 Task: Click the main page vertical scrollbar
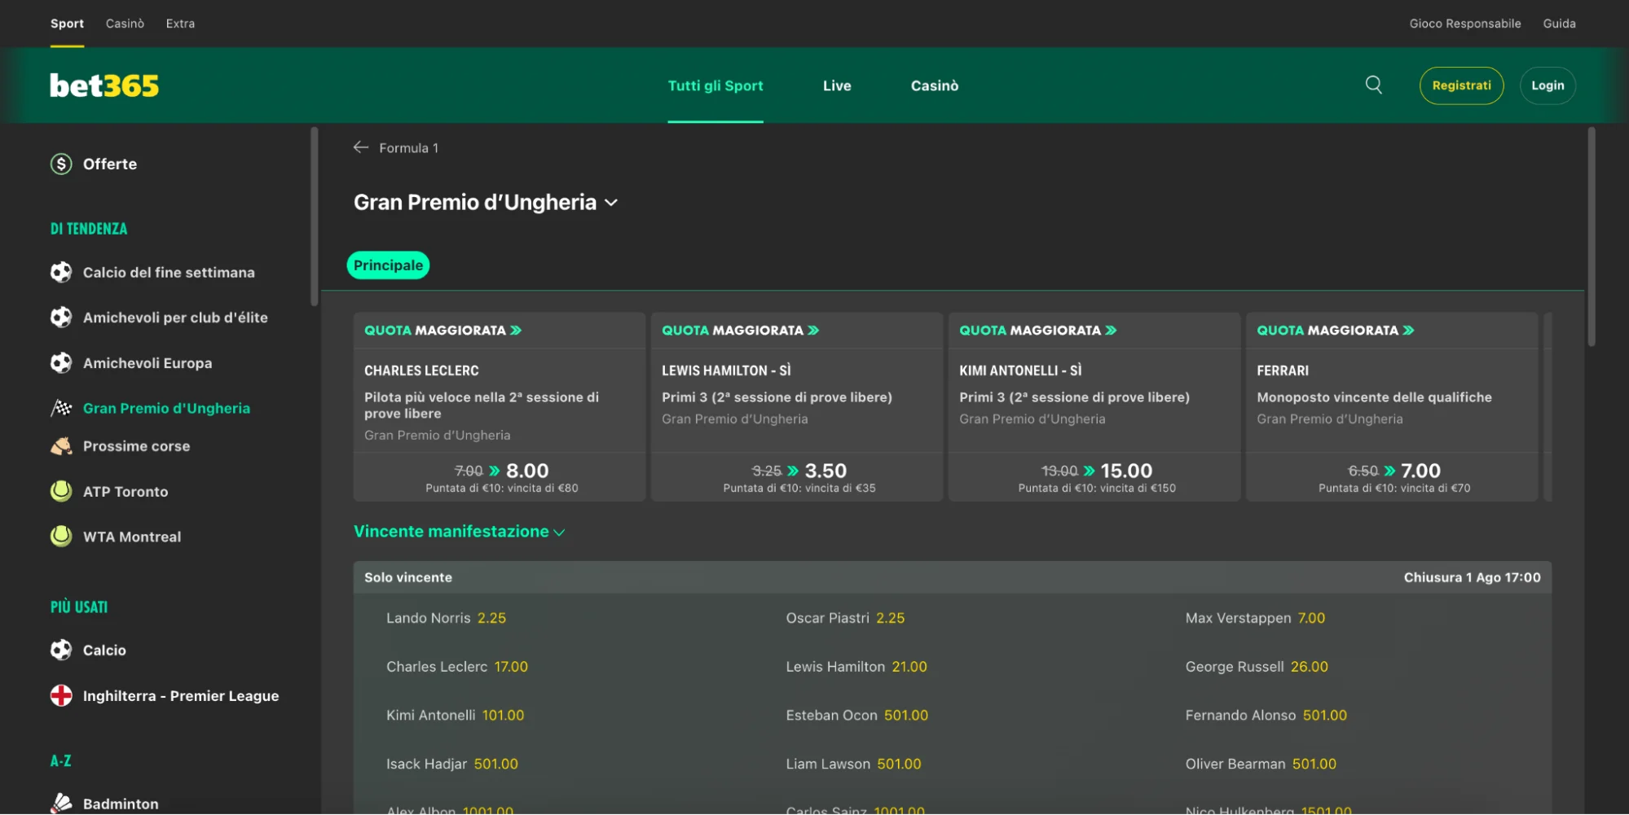tap(1591, 236)
